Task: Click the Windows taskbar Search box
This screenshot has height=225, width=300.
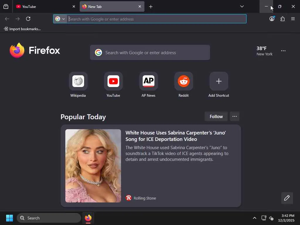Action: click(49, 218)
